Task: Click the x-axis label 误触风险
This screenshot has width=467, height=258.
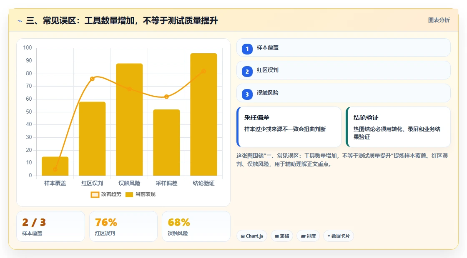Action: click(x=129, y=183)
